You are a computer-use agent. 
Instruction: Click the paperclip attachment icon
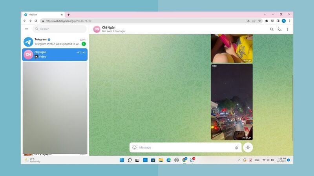point(237,147)
